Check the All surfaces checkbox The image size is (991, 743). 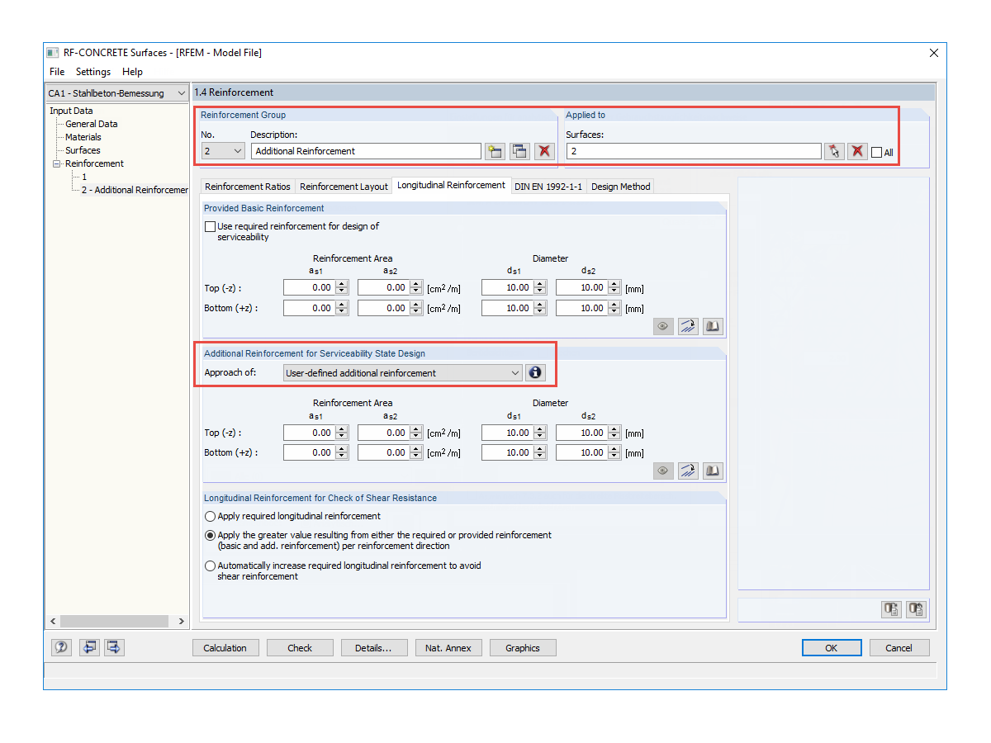pos(877,152)
